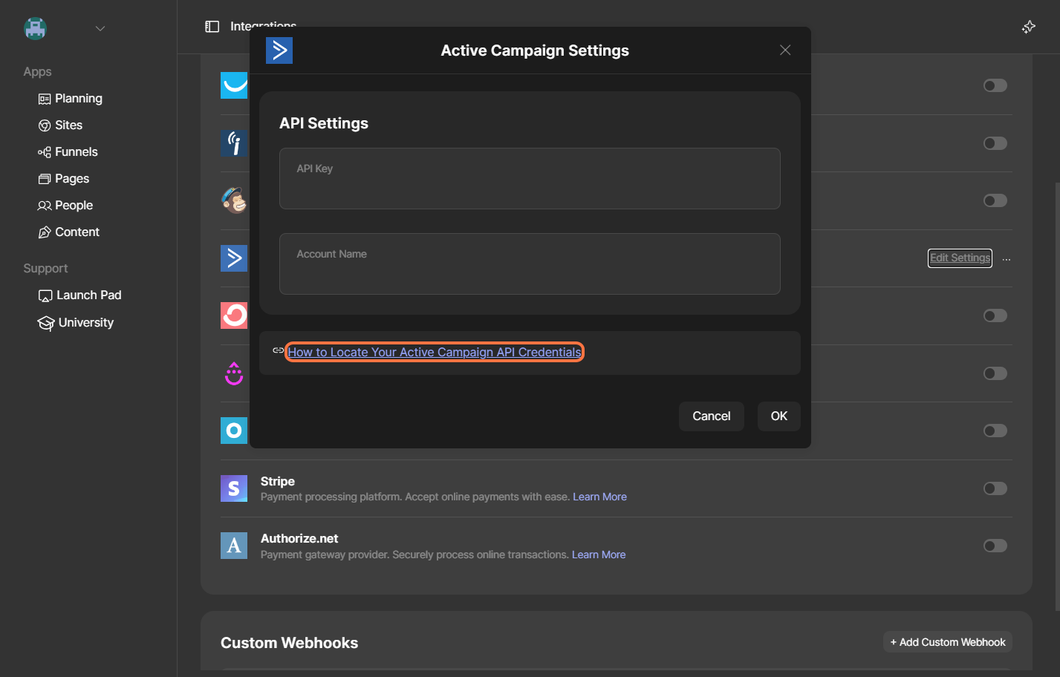
Task: Close the Active Campaign Settings dialog
Action: (x=785, y=50)
